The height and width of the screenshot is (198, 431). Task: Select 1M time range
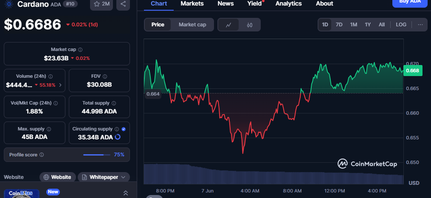click(x=353, y=25)
